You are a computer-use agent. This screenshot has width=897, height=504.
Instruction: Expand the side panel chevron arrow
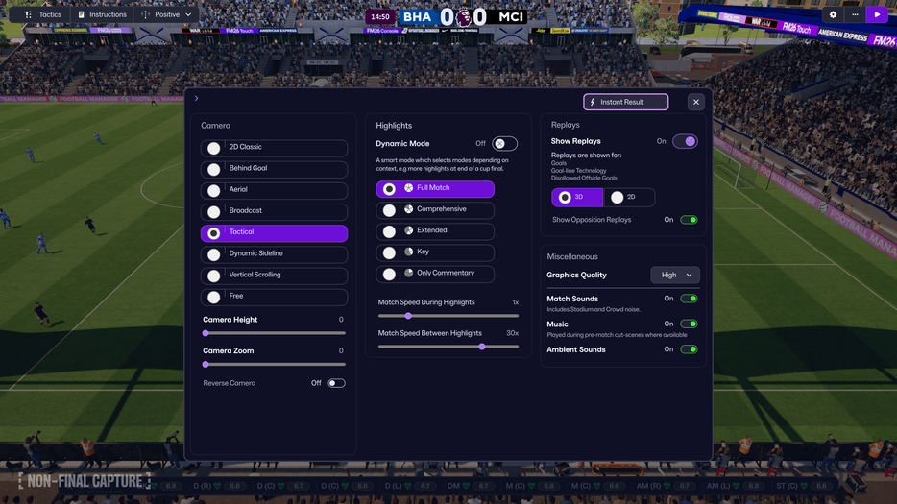196,98
